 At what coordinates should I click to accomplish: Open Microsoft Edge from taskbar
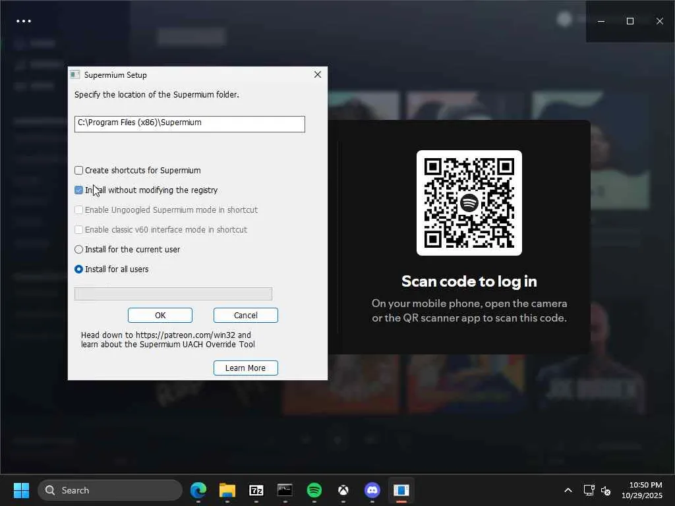click(x=198, y=490)
